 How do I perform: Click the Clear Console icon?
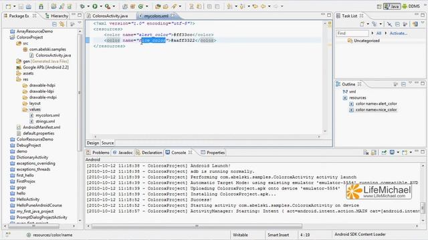click(x=366, y=153)
